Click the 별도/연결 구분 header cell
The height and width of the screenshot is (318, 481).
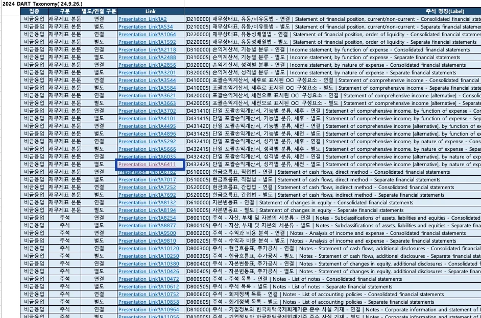point(99,11)
